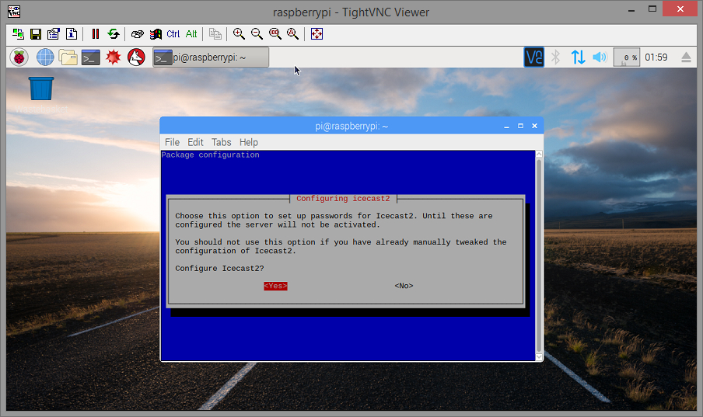The image size is (703, 417).
Task: Click scrollbar up arrow in terminal
Action: pos(539,154)
